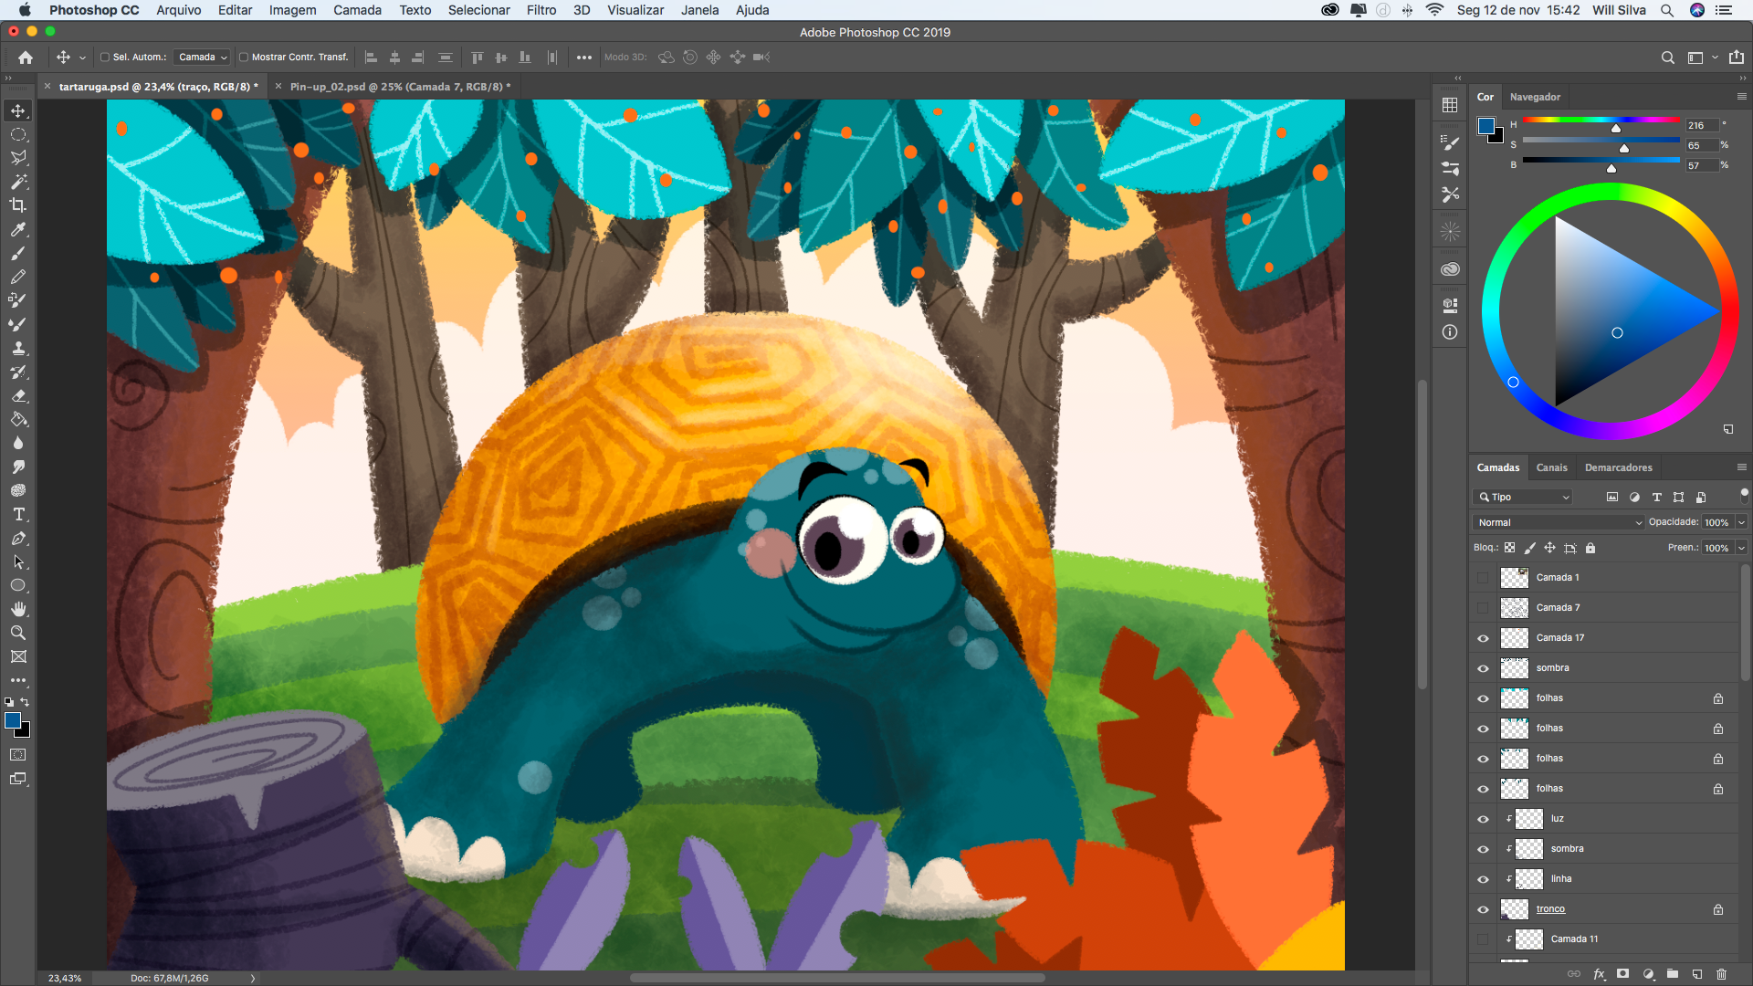Select the sombra layer thumbnail under luz
The image size is (1753, 986).
point(1529,849)
